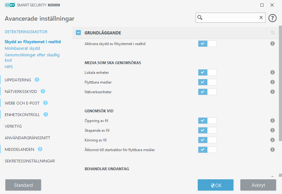The height and width of the screenshot is (194, 282).
Task: Click the help question mark icon
Action: pyautogui.click(x=272, y=18)
